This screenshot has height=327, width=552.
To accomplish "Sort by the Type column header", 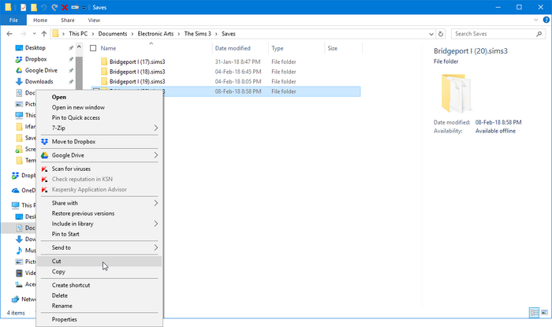I will (278, 48).
